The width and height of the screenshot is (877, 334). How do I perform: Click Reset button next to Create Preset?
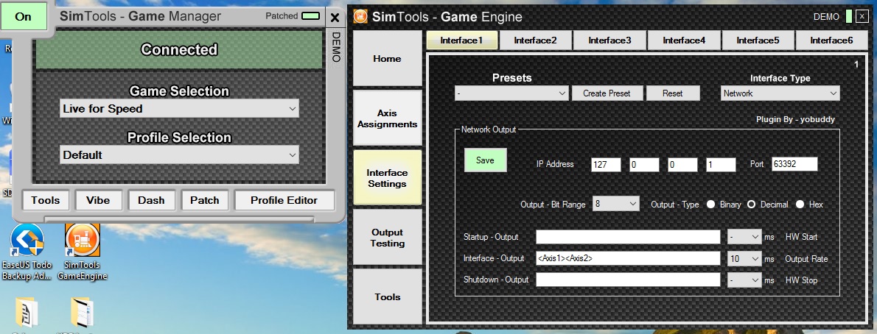click(x=672, y=93)
